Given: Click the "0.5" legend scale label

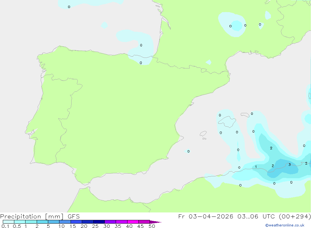Looking at the screenshot, I should click(17, 226).
